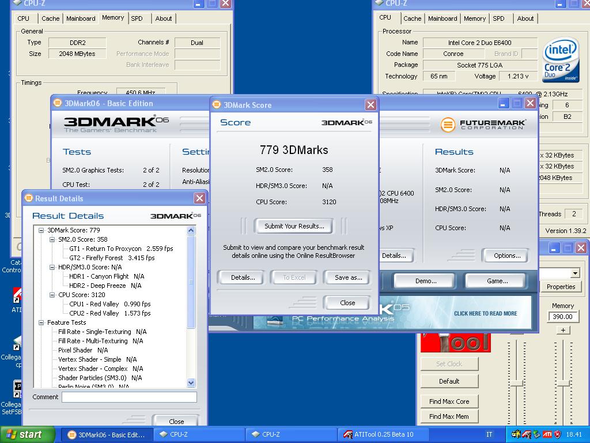Select CPU2 - Red Valley 1.573 fps row
Screen dimensions: 590x443
pos(110,313)
